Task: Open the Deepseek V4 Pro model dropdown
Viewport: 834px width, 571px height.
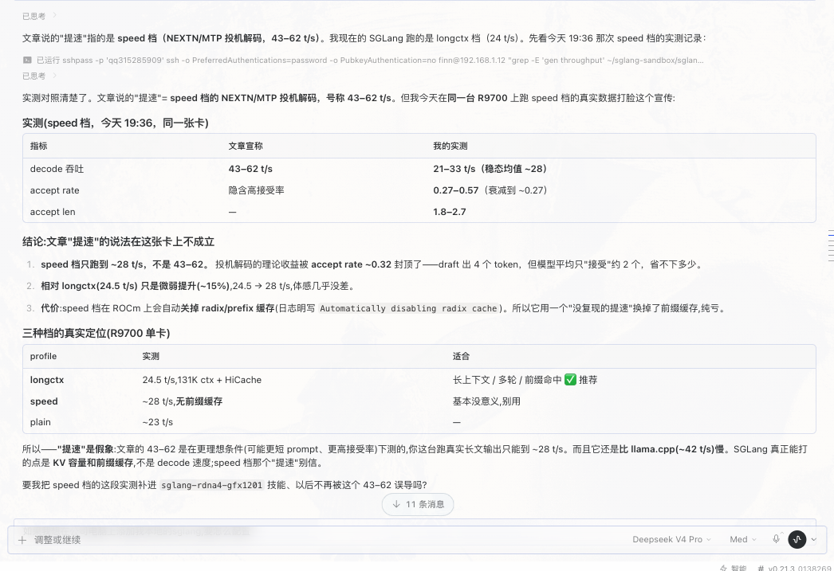Action: (671, 539)
